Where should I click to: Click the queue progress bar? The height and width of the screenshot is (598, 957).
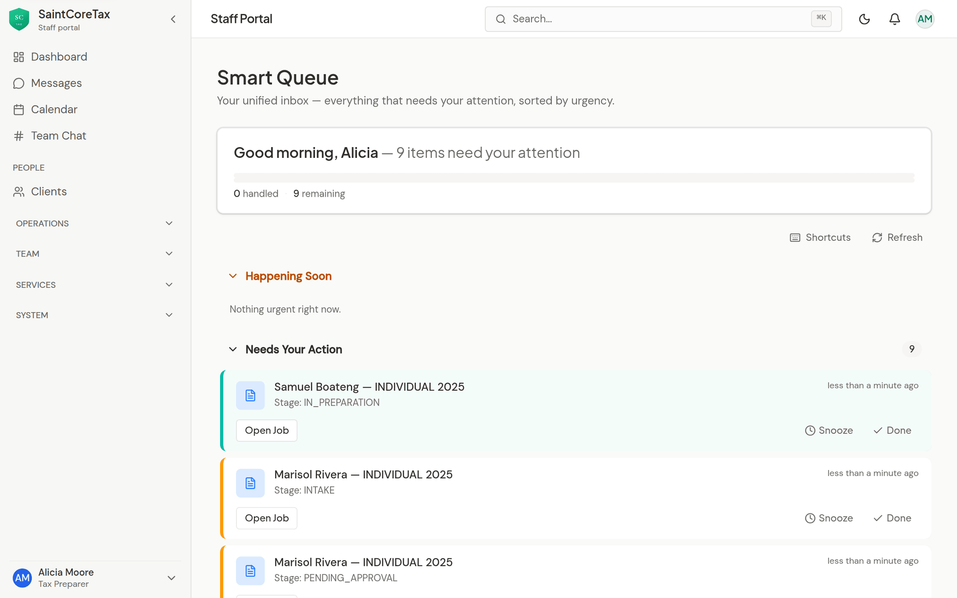tap(574, 178)
